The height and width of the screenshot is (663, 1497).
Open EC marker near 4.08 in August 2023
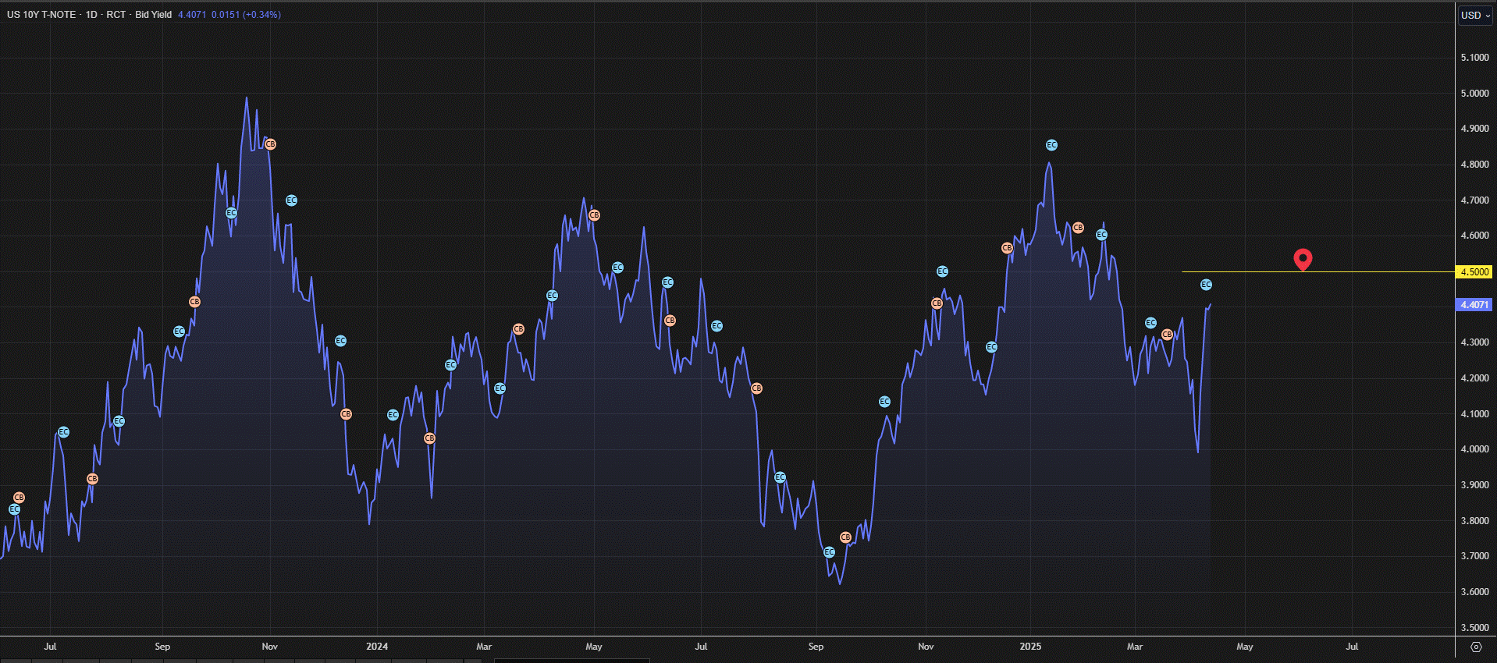pyautogui.click(x=119, y=421)
